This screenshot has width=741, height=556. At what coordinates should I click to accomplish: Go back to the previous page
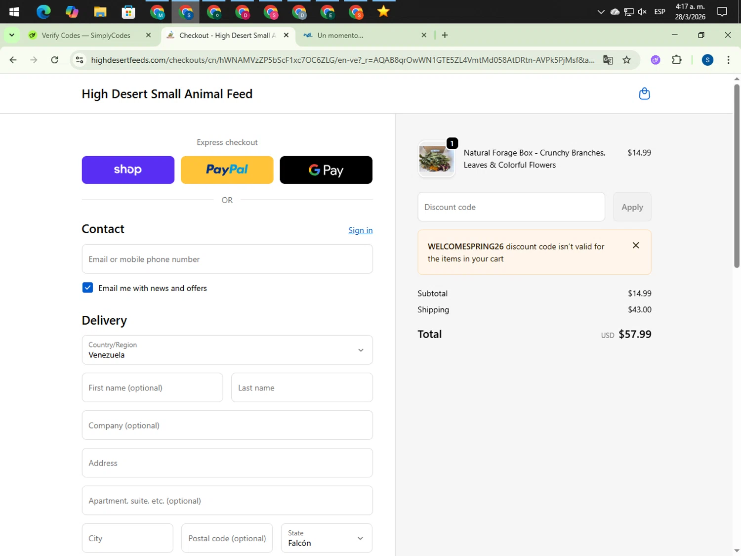13,60
